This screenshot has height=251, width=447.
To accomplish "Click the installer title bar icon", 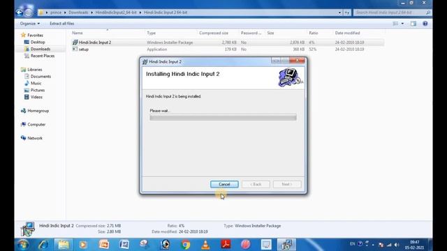I will [x=145, y=62].
